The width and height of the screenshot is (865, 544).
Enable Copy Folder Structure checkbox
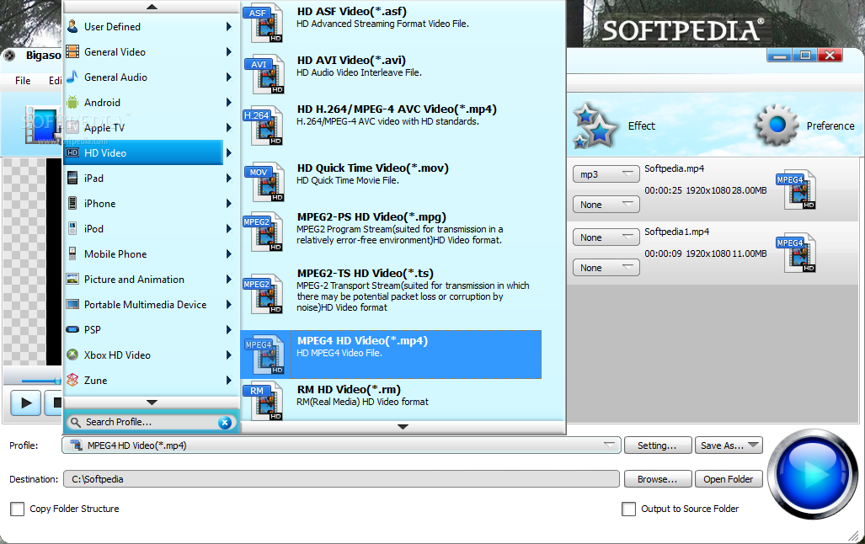click(x=17, y=509)
